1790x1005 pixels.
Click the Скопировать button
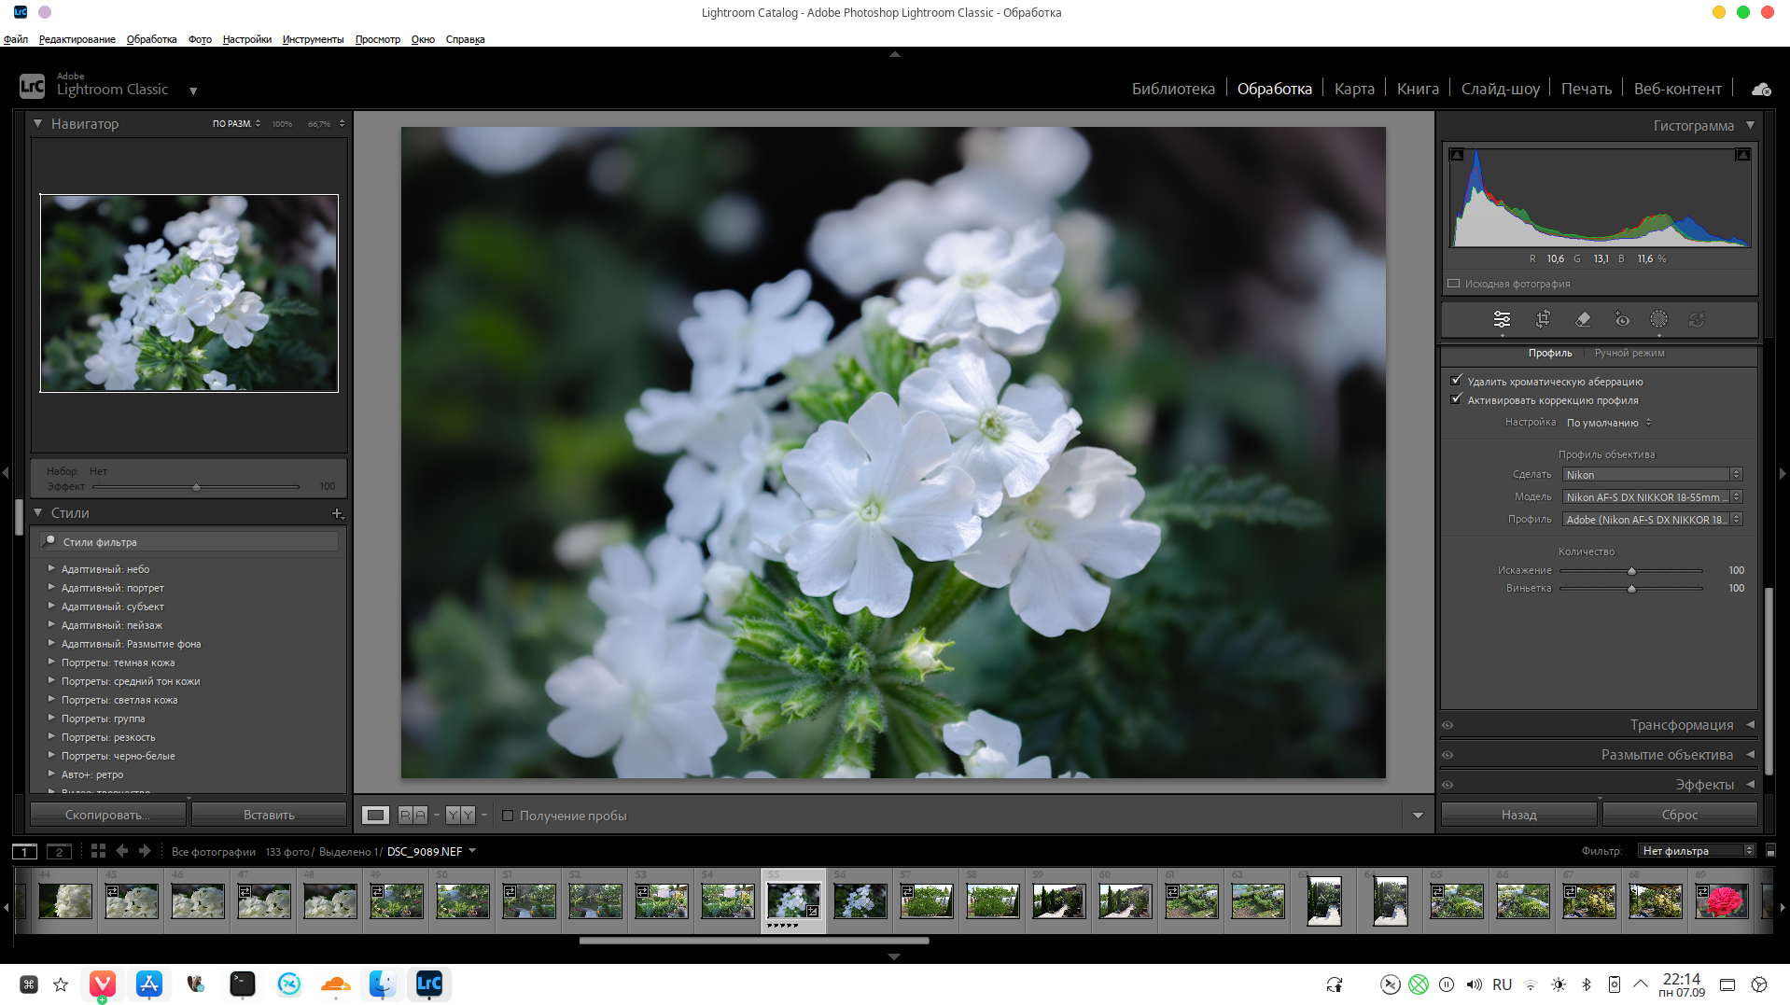click(x=107, y=815)
